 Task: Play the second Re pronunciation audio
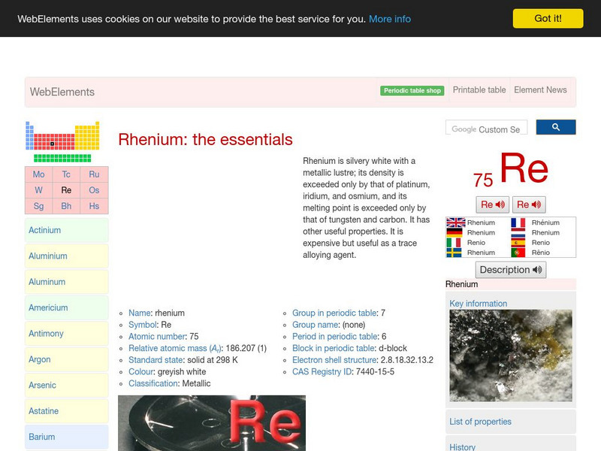(528, 204)
